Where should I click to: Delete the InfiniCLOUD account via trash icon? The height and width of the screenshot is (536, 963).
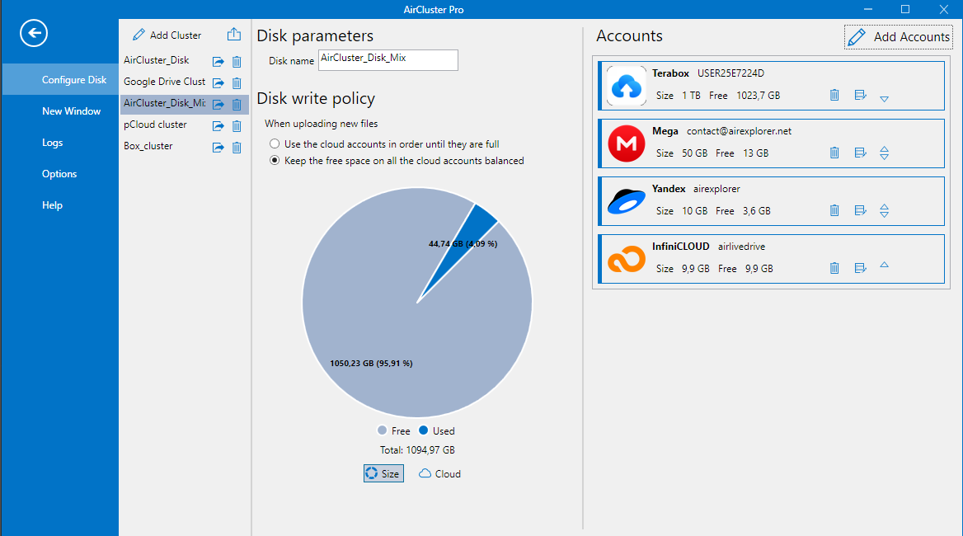[x=834, y=269]
